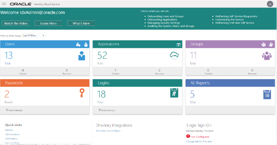Click the 18 total logins count
This screenshot has width=277, height=145.
[101, 94]
